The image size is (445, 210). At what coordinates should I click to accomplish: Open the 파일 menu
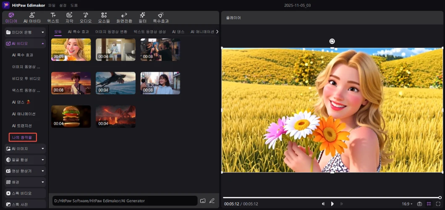pyautogui.click(x=52, y=5)
